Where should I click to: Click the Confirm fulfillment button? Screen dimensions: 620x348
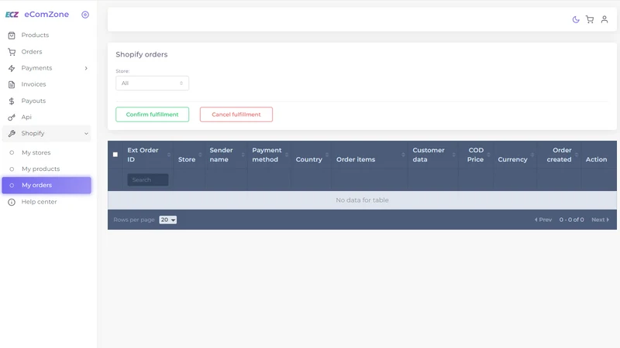pyautogui.click(x=152, y=114)
